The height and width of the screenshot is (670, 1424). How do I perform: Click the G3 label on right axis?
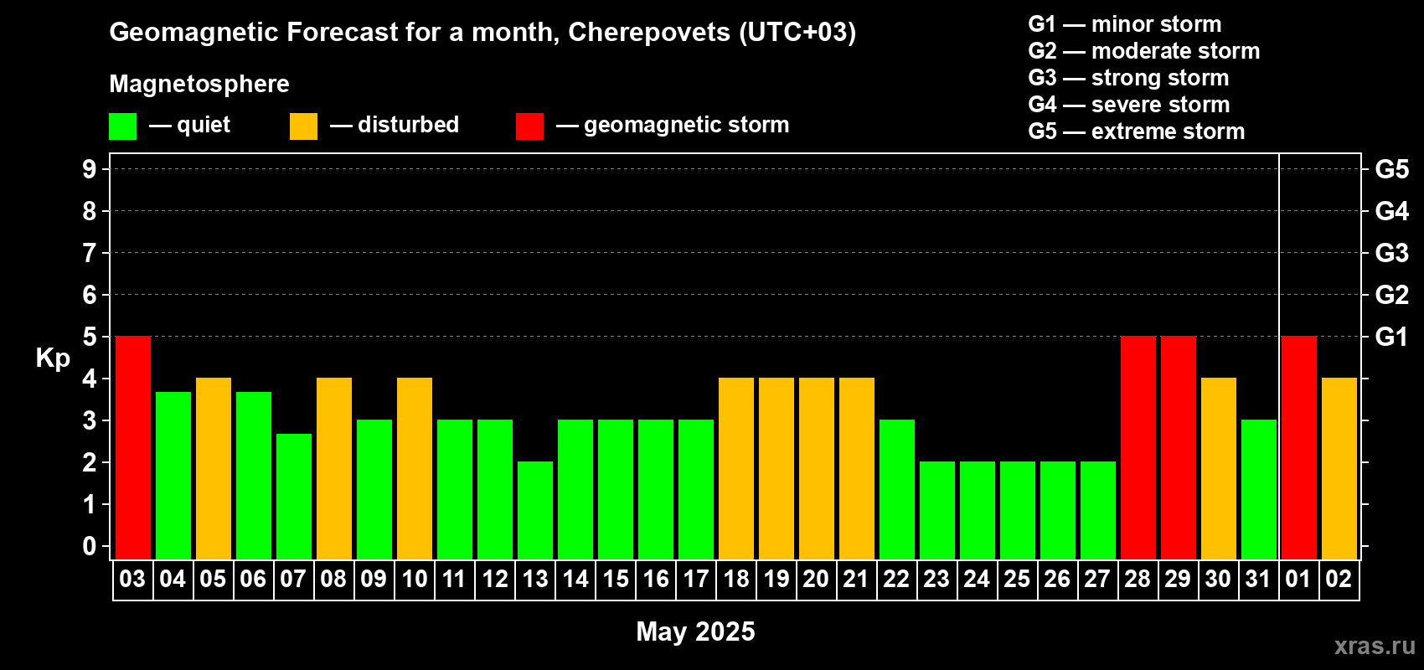(x=1391, y=253)
